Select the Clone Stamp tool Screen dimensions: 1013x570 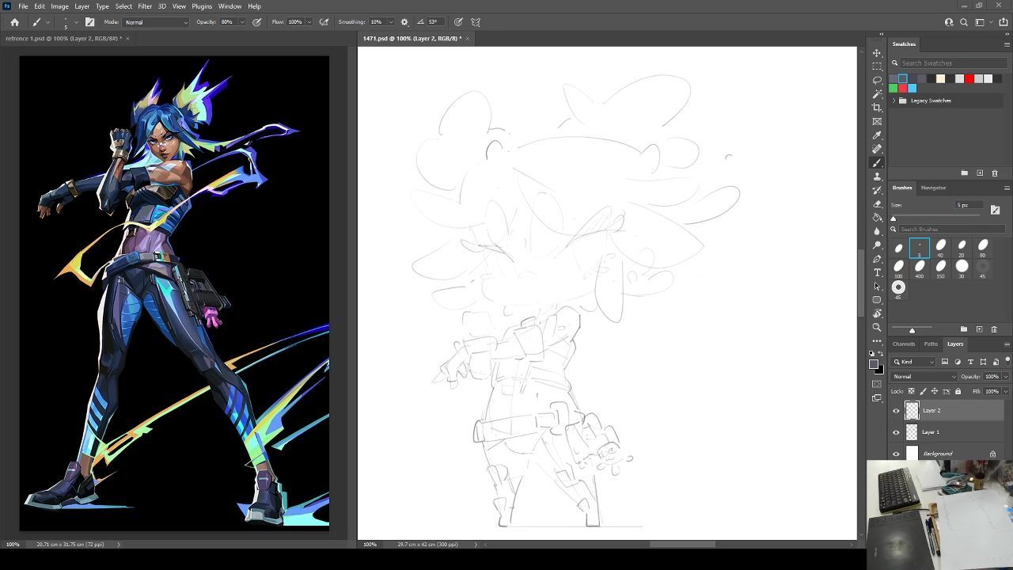[x=877, y=177]
